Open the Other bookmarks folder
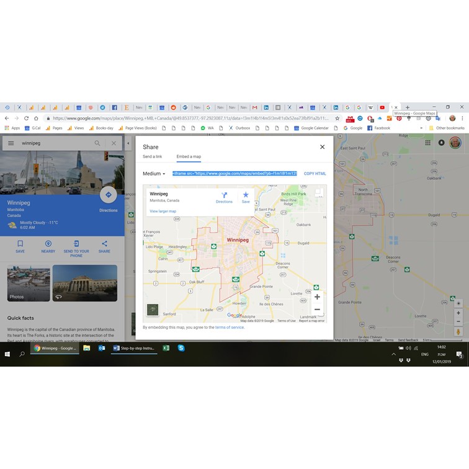The image size is (469, 469). (447, 128)
